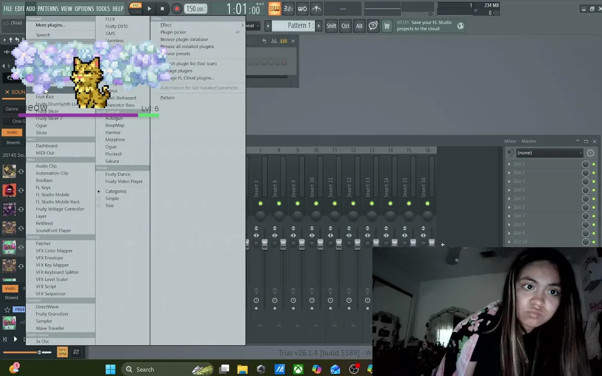Click the Alt modifier button

360,26
